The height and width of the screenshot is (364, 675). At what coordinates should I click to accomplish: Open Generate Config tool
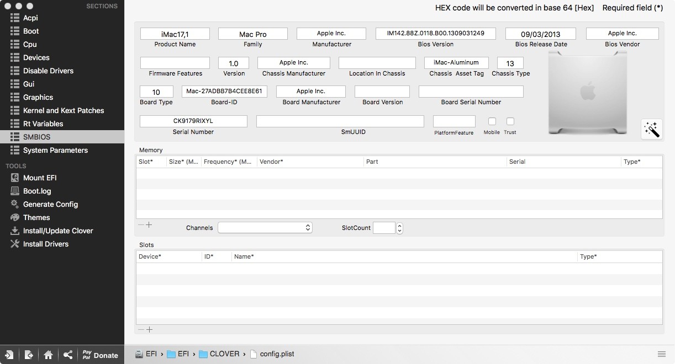(x=50, y=204)
